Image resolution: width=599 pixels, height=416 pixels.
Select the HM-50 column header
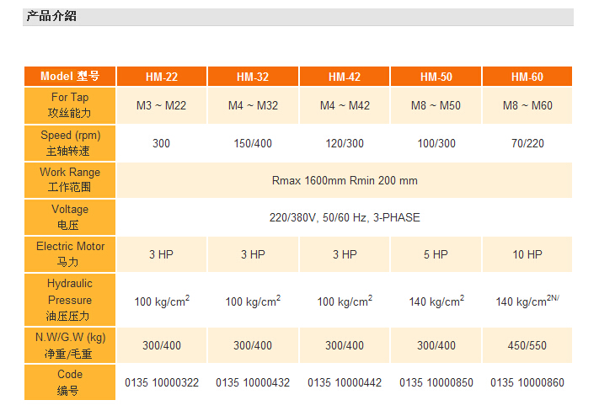coord(436,77)
